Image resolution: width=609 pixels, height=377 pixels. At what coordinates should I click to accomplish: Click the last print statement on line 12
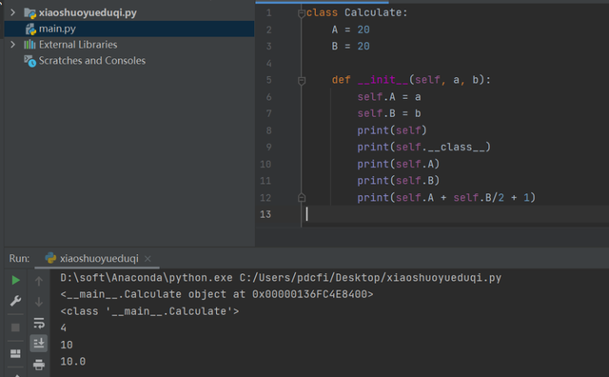pos(446,198)
